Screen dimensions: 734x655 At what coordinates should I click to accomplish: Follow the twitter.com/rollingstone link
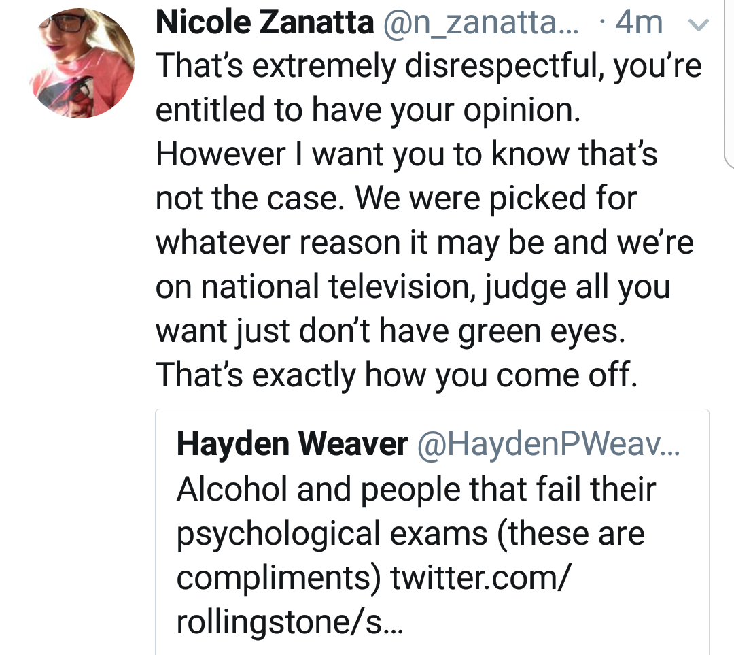373,600
